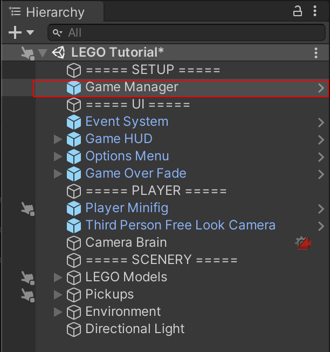Image resolution: width=330 pixels, height=352 pixels.
Task: Click the Cinemachine icon beside Camera Brain
Action: point(304,243)
